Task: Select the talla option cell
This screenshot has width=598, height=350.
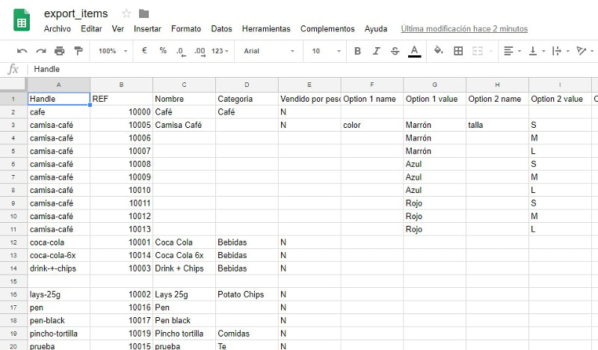Action: pos(497,125)
